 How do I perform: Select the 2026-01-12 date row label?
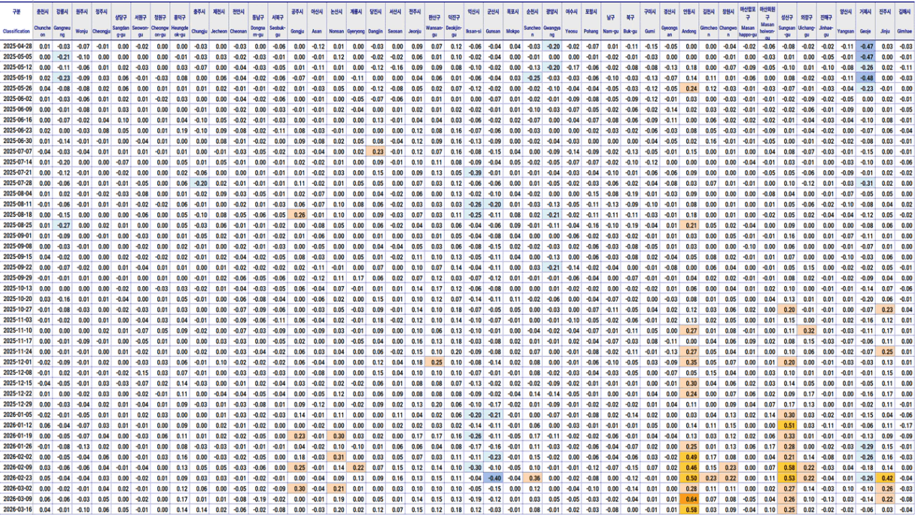(17, 425)
